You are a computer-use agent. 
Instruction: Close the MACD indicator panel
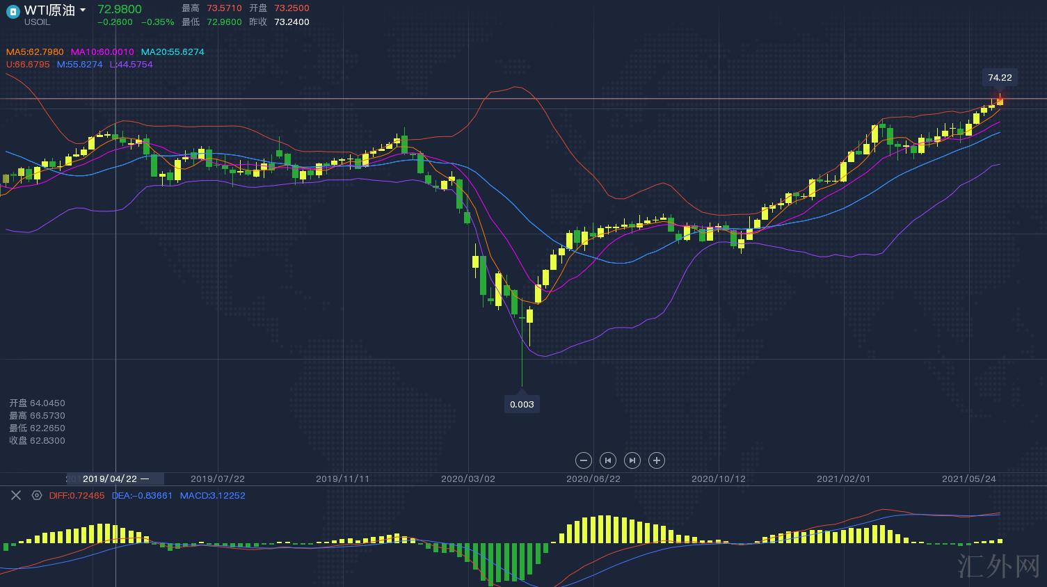16,495
